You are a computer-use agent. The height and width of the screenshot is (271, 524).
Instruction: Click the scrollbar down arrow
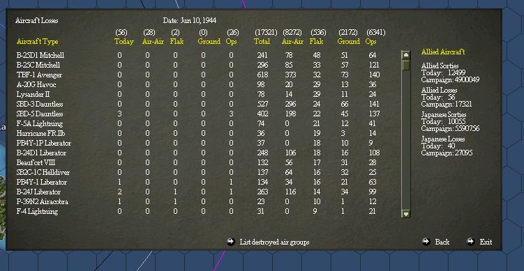tap(406, 214)
